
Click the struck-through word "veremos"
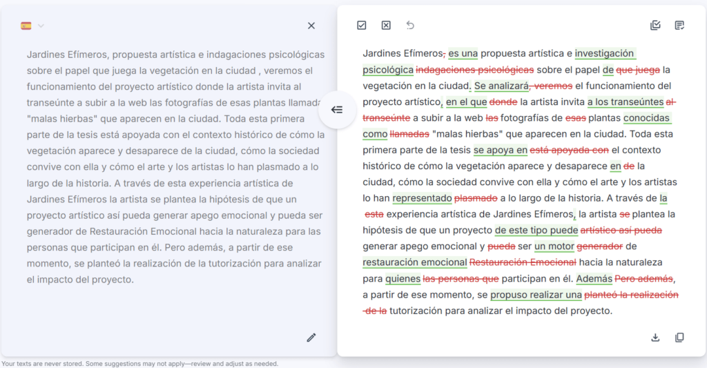pyautogui.click(x=553, y=86)
